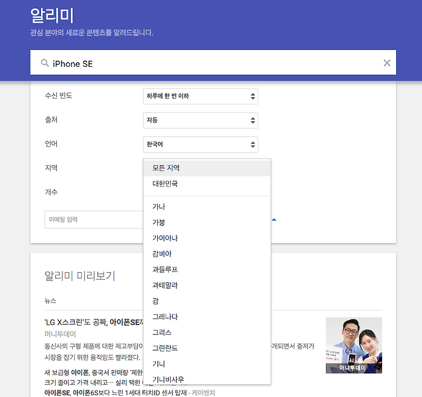Pick 그레나다 from region list
This screenshot has height=397, width=422.
pos(207,317)
